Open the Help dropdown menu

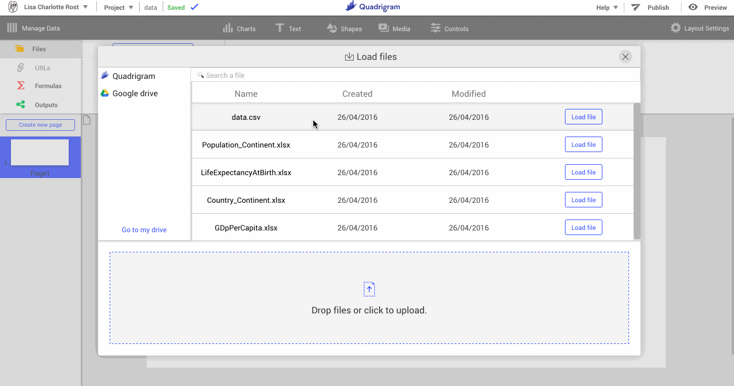pyautogui.click(x=607, y=7)
